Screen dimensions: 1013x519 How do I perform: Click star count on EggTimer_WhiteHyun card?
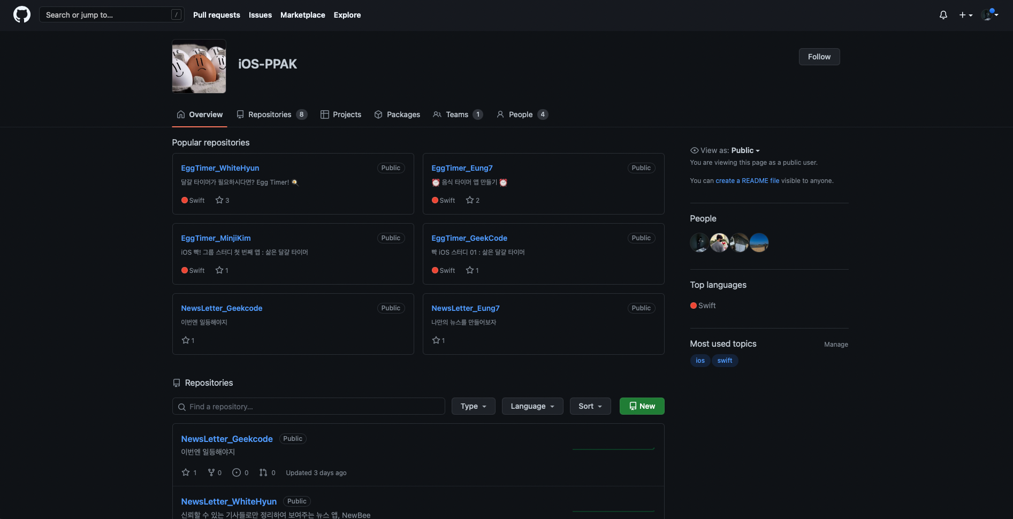pos(222,200)
